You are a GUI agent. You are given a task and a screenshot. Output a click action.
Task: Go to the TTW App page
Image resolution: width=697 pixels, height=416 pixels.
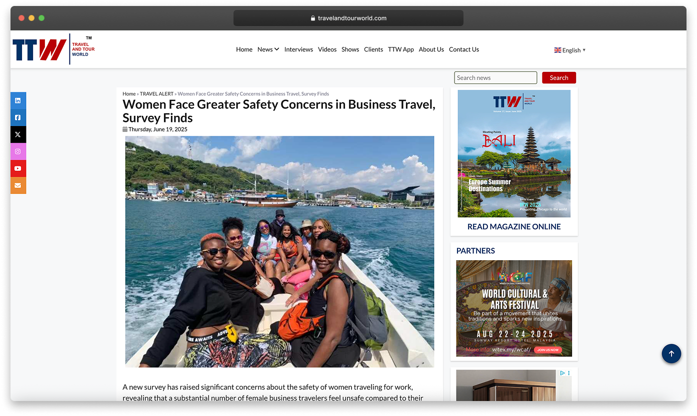click(x=401, y=49)
